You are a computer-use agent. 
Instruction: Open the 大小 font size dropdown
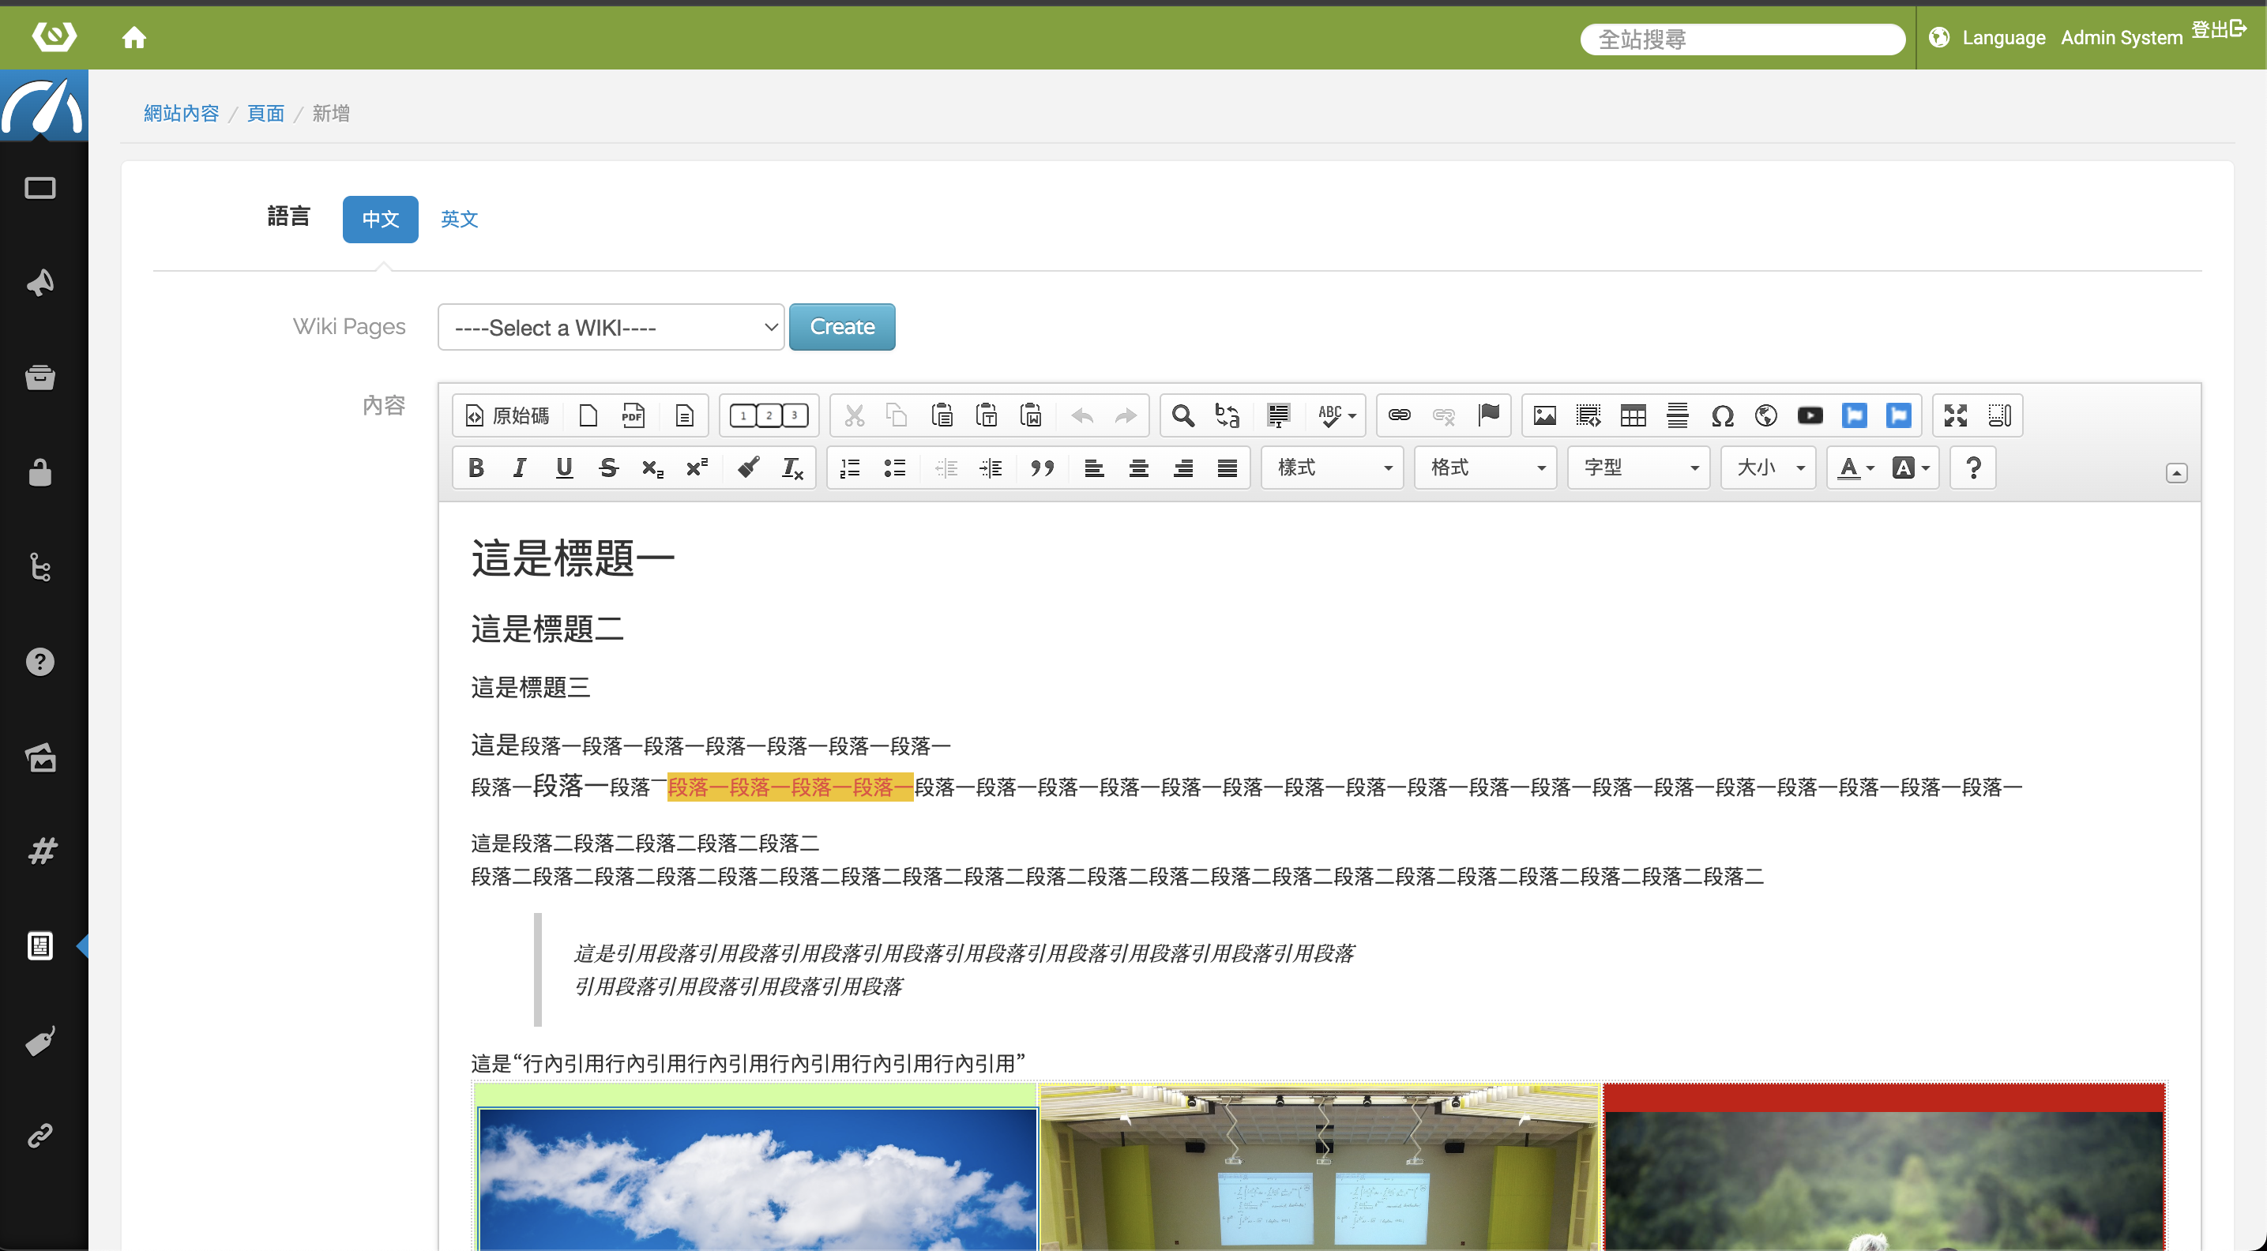point(1769,468)
